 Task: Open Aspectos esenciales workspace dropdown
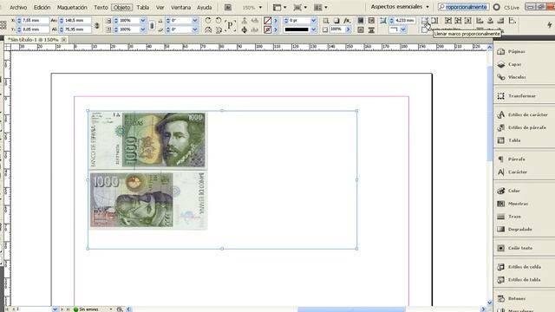pyautogui.click(x=400, y=7)
